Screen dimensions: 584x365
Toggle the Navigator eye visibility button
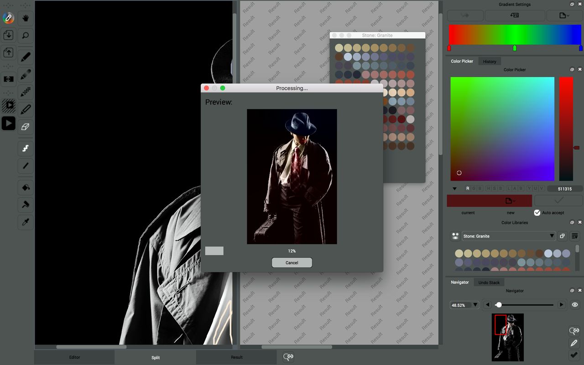click(575, 305)
